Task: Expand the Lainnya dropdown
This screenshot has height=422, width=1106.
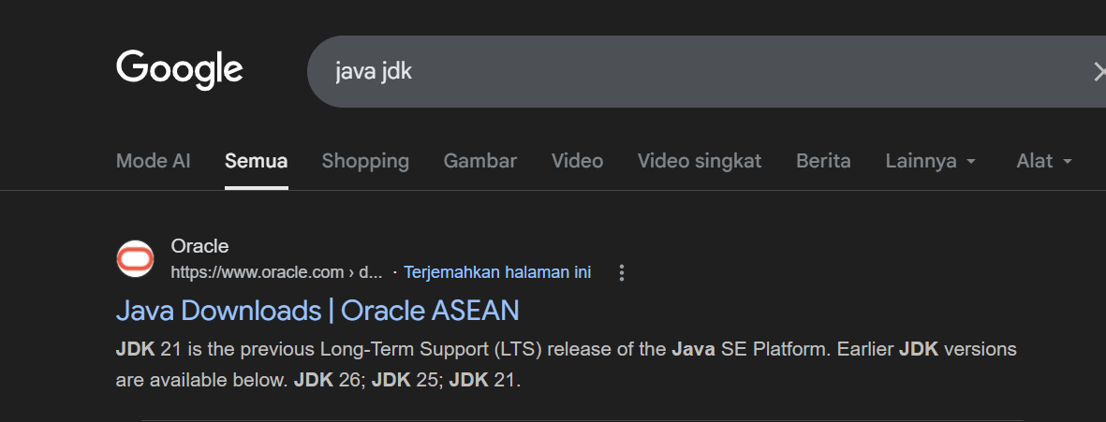Action: pos(930,161)
